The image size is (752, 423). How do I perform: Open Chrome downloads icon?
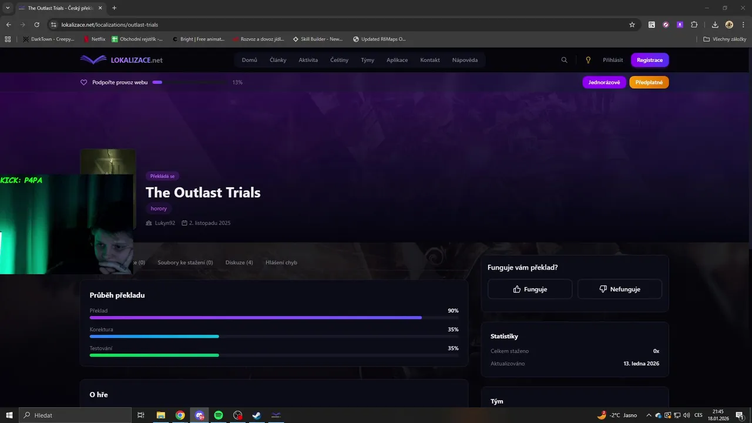tap(715, 25)
